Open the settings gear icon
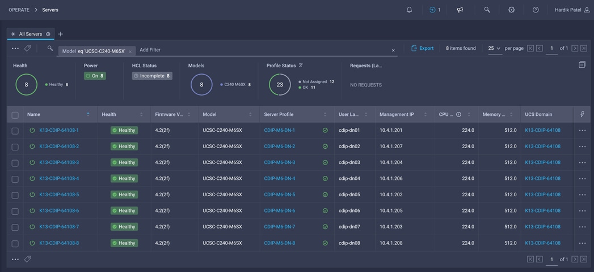Viewport: 594px width, 272px height. pos(511,10)
